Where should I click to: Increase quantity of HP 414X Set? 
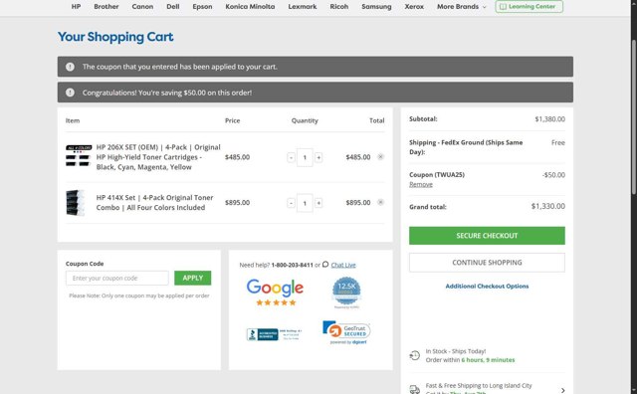click(x=318, y=203)
